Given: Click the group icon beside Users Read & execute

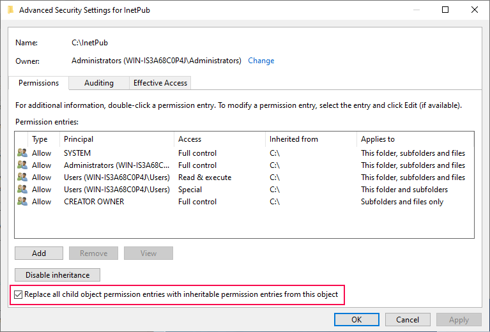Looking at the screenshot, I should [22, 177].
